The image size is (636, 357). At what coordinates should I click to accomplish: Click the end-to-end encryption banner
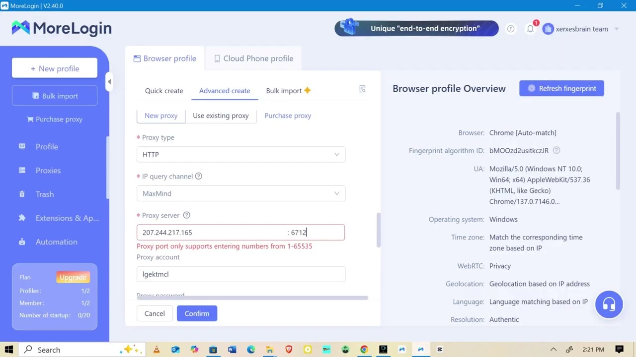click(x=416, y=28)
